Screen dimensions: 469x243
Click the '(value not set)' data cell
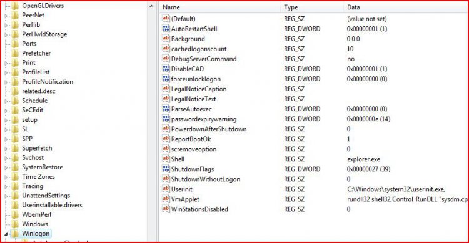tap(366, 19)
